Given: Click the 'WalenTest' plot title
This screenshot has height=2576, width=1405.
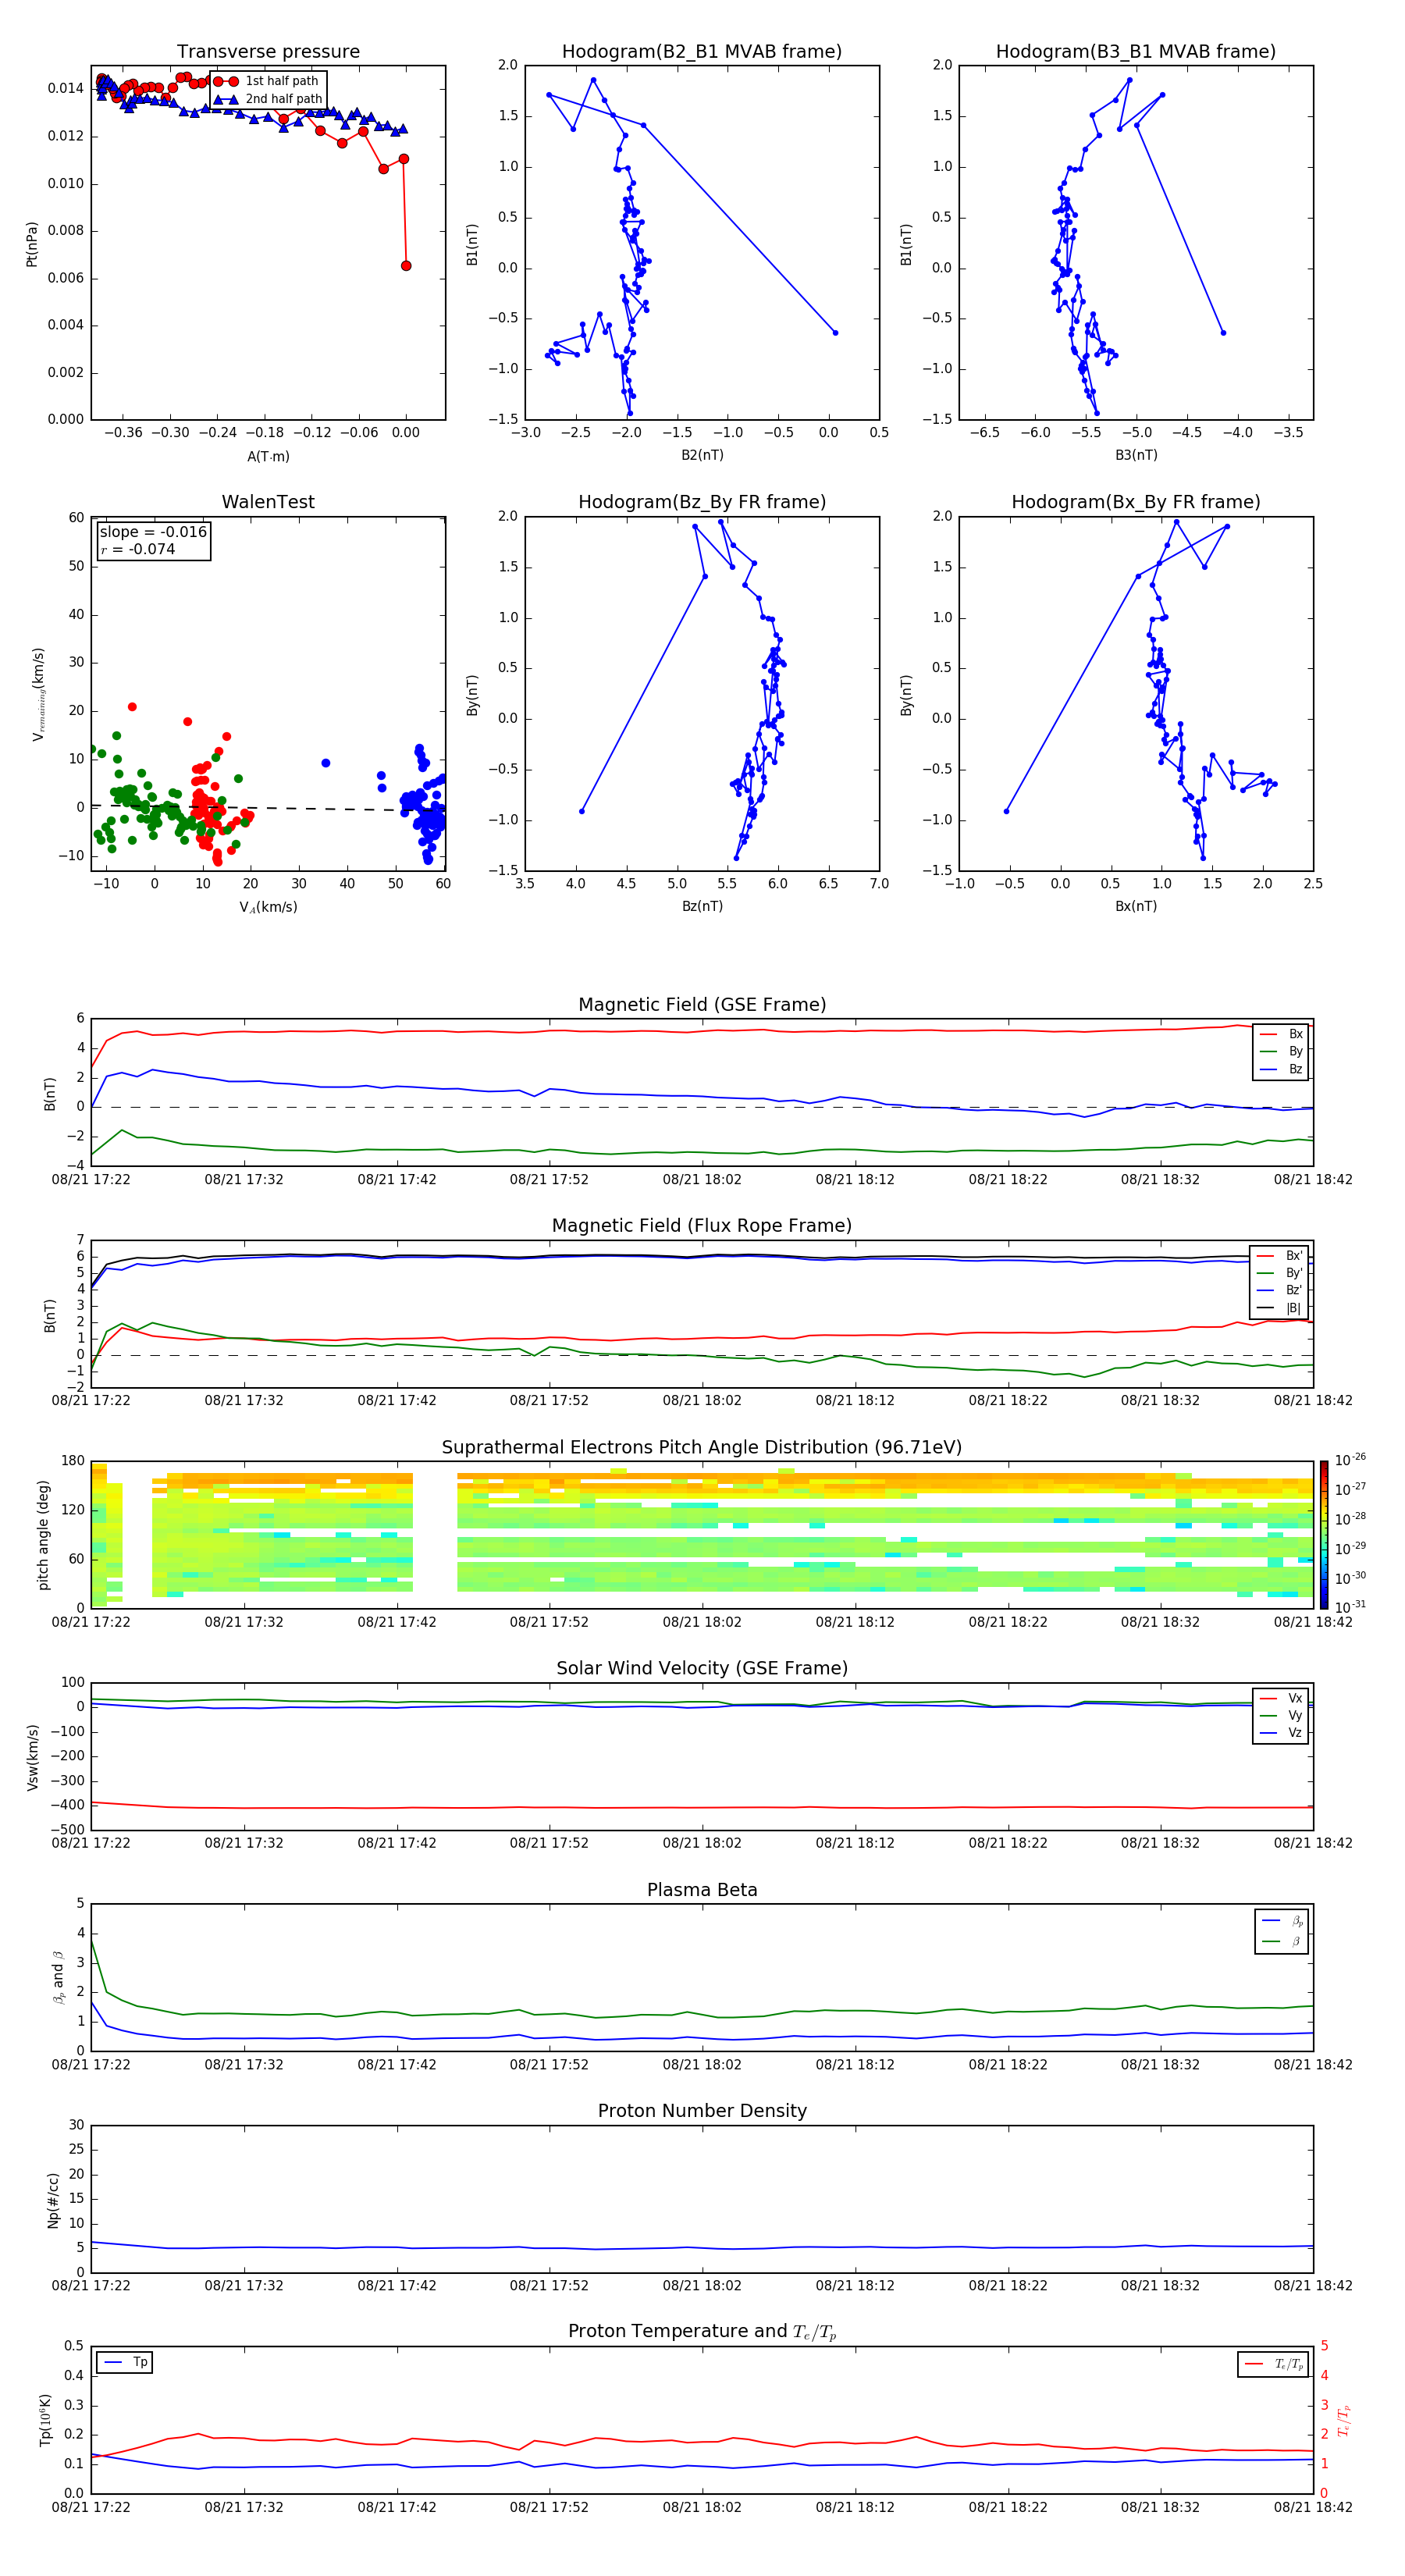Looking at the screenshot, I should [268, 502].
